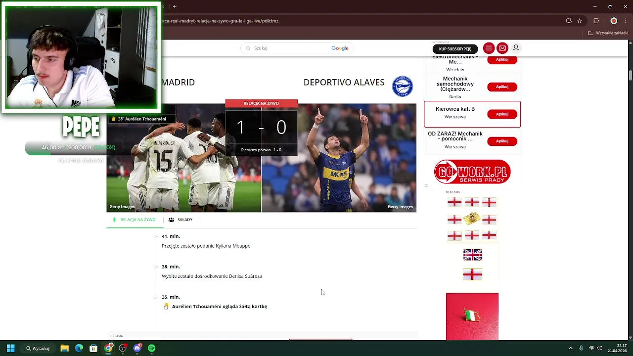The image size is (633, 356).
Task: Open the volume speaker tray icon
Action: pyautogui.click(x=600, y=348)
